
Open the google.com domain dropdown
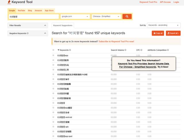coord(75,16)
